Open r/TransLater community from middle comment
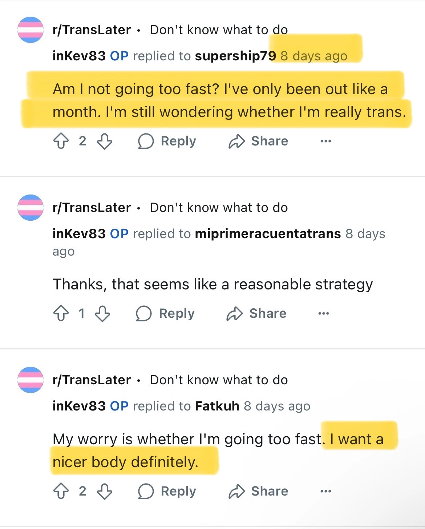The height and width of the screenshot is (529, 425). point(92,208)
